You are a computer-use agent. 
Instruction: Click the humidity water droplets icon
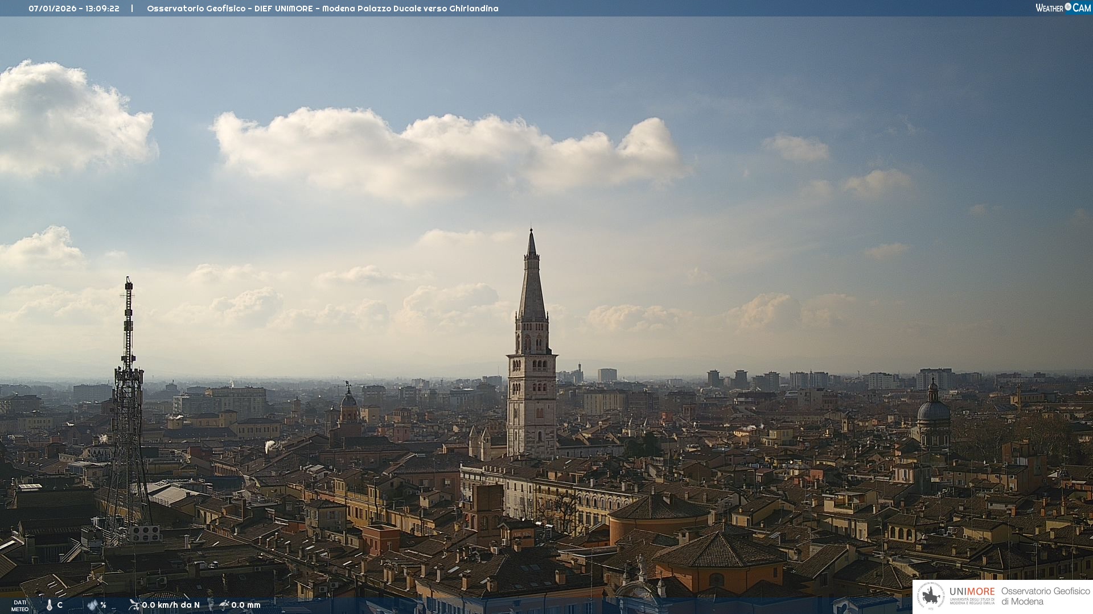coord(93,605)
